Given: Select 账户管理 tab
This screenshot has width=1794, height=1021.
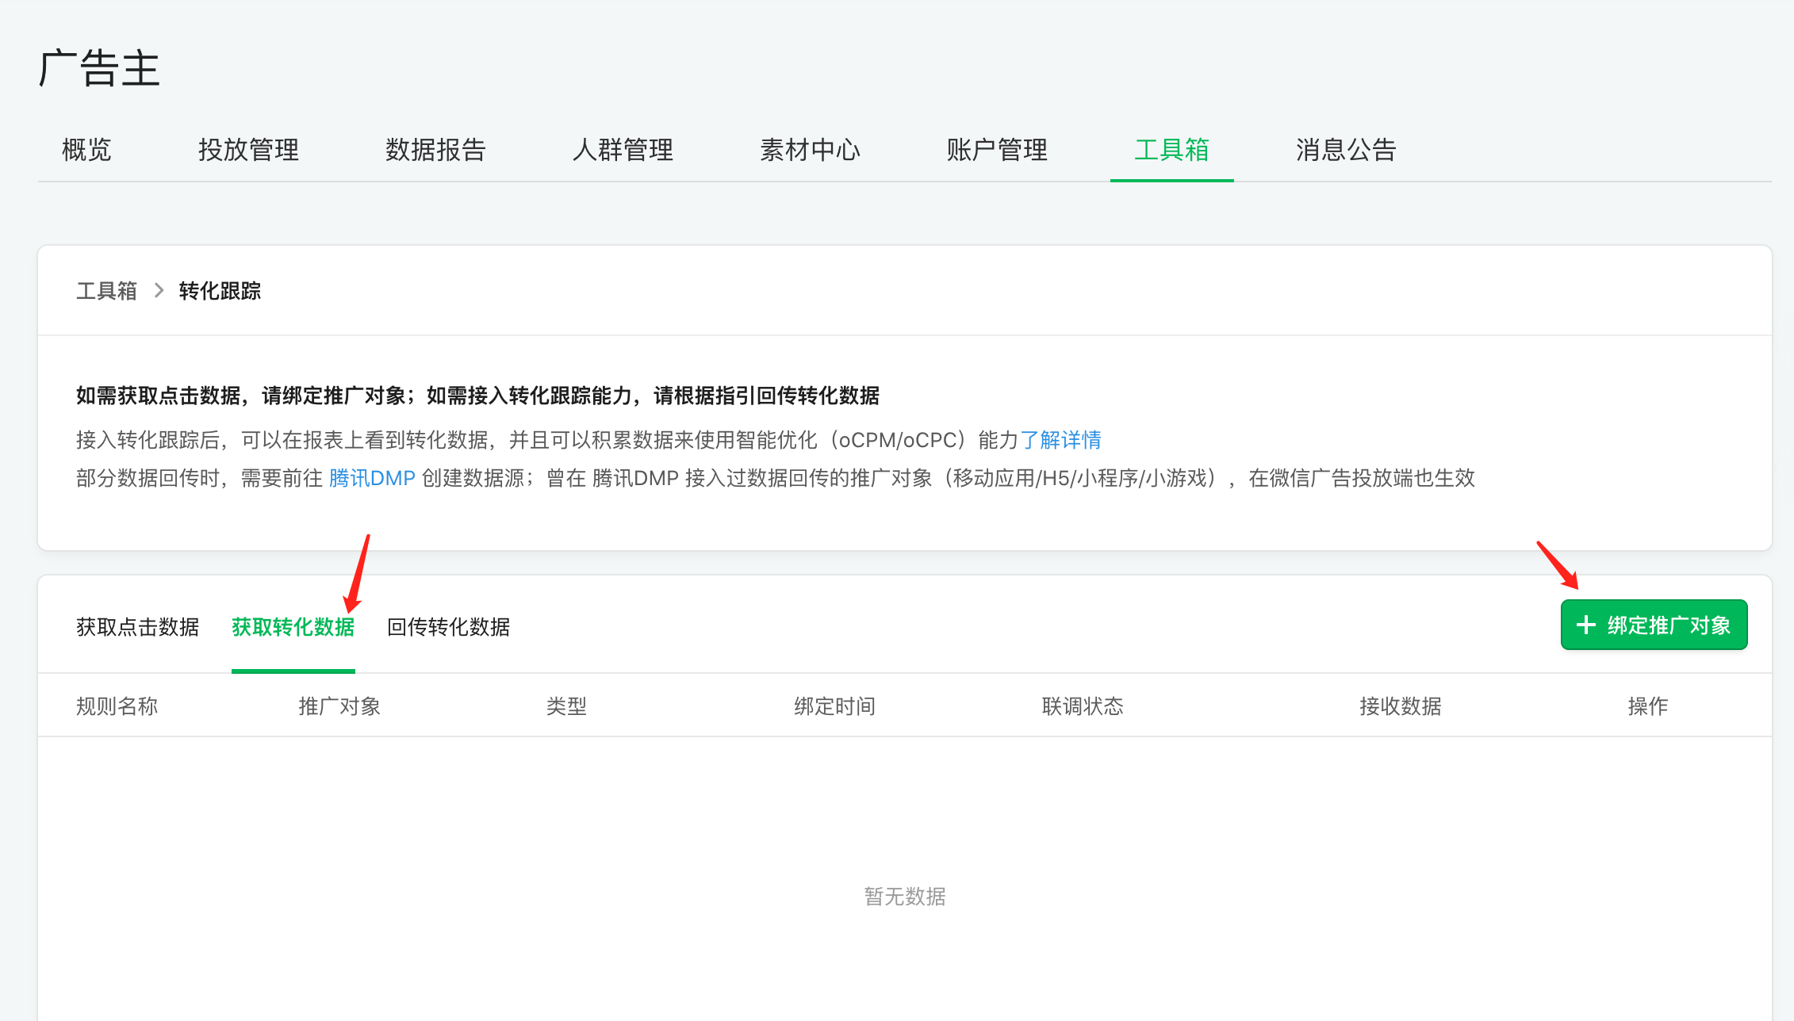Looking at the screenshot, I should point(997,150).
